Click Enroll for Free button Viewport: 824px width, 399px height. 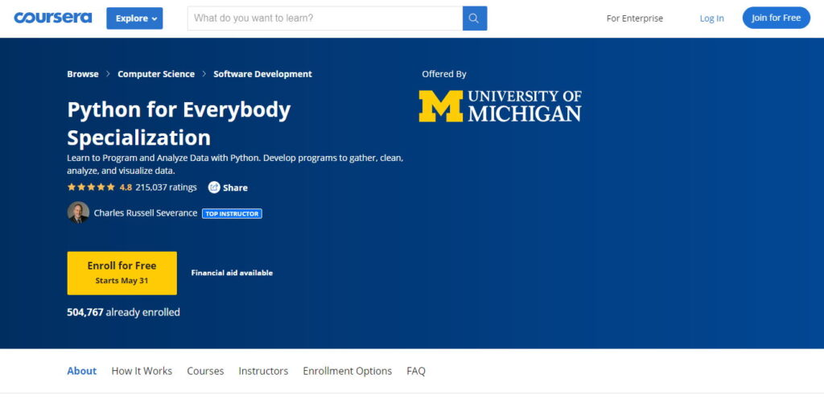pyautogui.click(x=122, y=273)
